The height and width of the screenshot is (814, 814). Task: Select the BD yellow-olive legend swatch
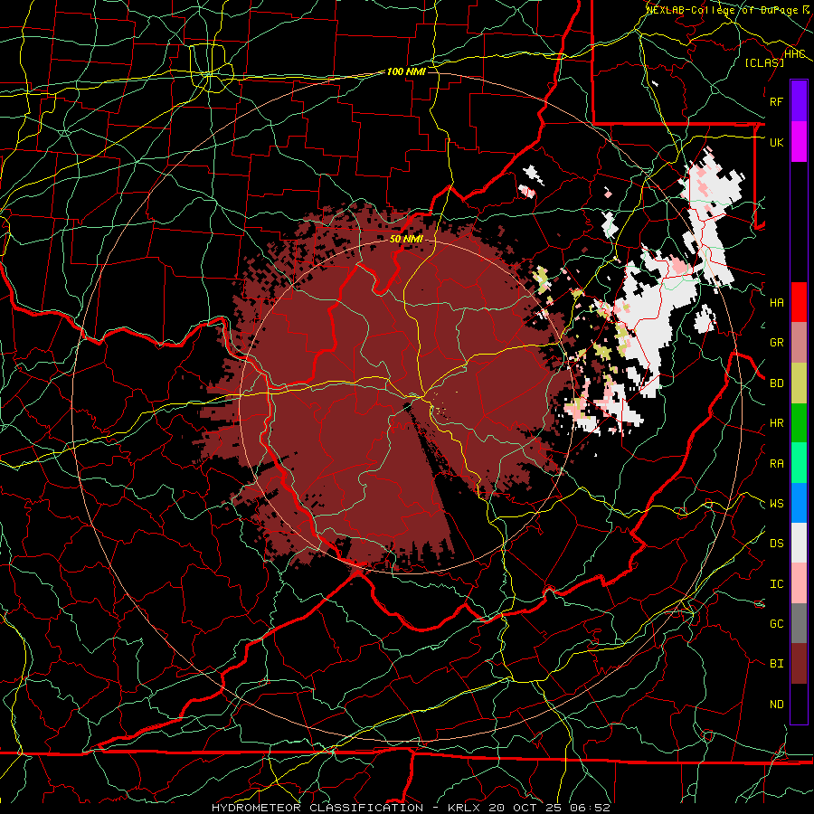(x=799, y=383)
